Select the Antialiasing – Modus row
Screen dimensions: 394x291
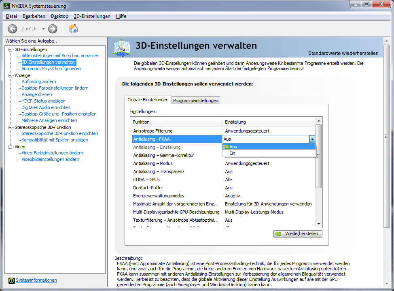coord(224,163)
